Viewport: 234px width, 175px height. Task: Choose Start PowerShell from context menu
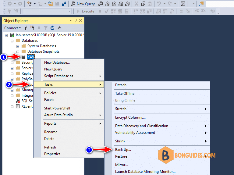[69, 108]
